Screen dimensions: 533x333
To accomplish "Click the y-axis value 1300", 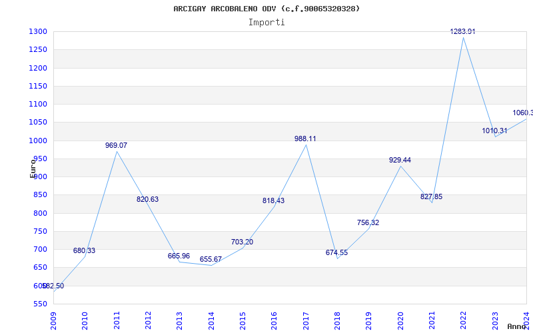I will point(38,31).
